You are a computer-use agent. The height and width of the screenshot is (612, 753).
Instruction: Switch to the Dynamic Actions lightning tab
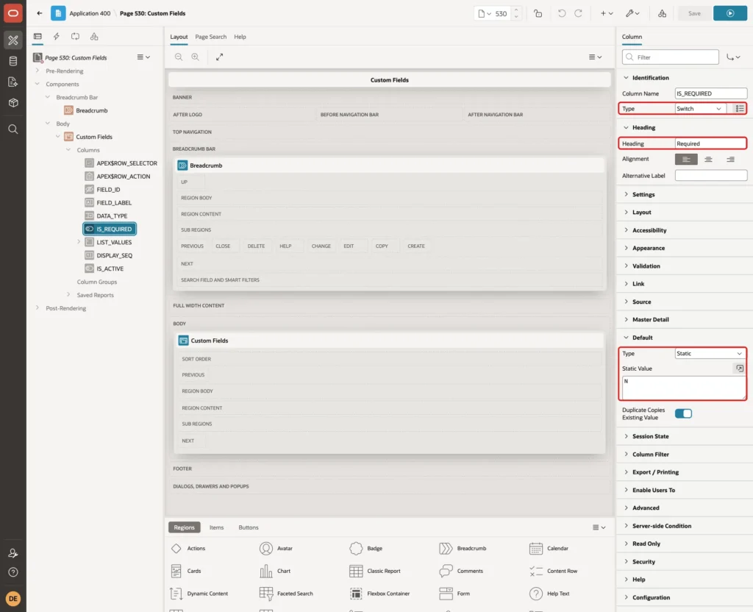pyautogui.click(x=56, y=37)
